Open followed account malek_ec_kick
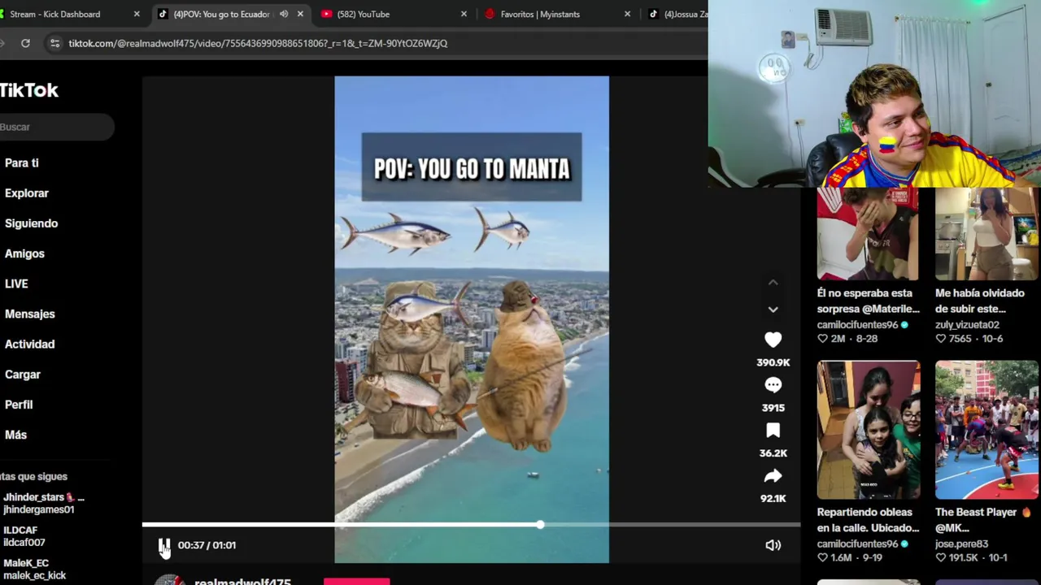 click(x=35, y=569)
